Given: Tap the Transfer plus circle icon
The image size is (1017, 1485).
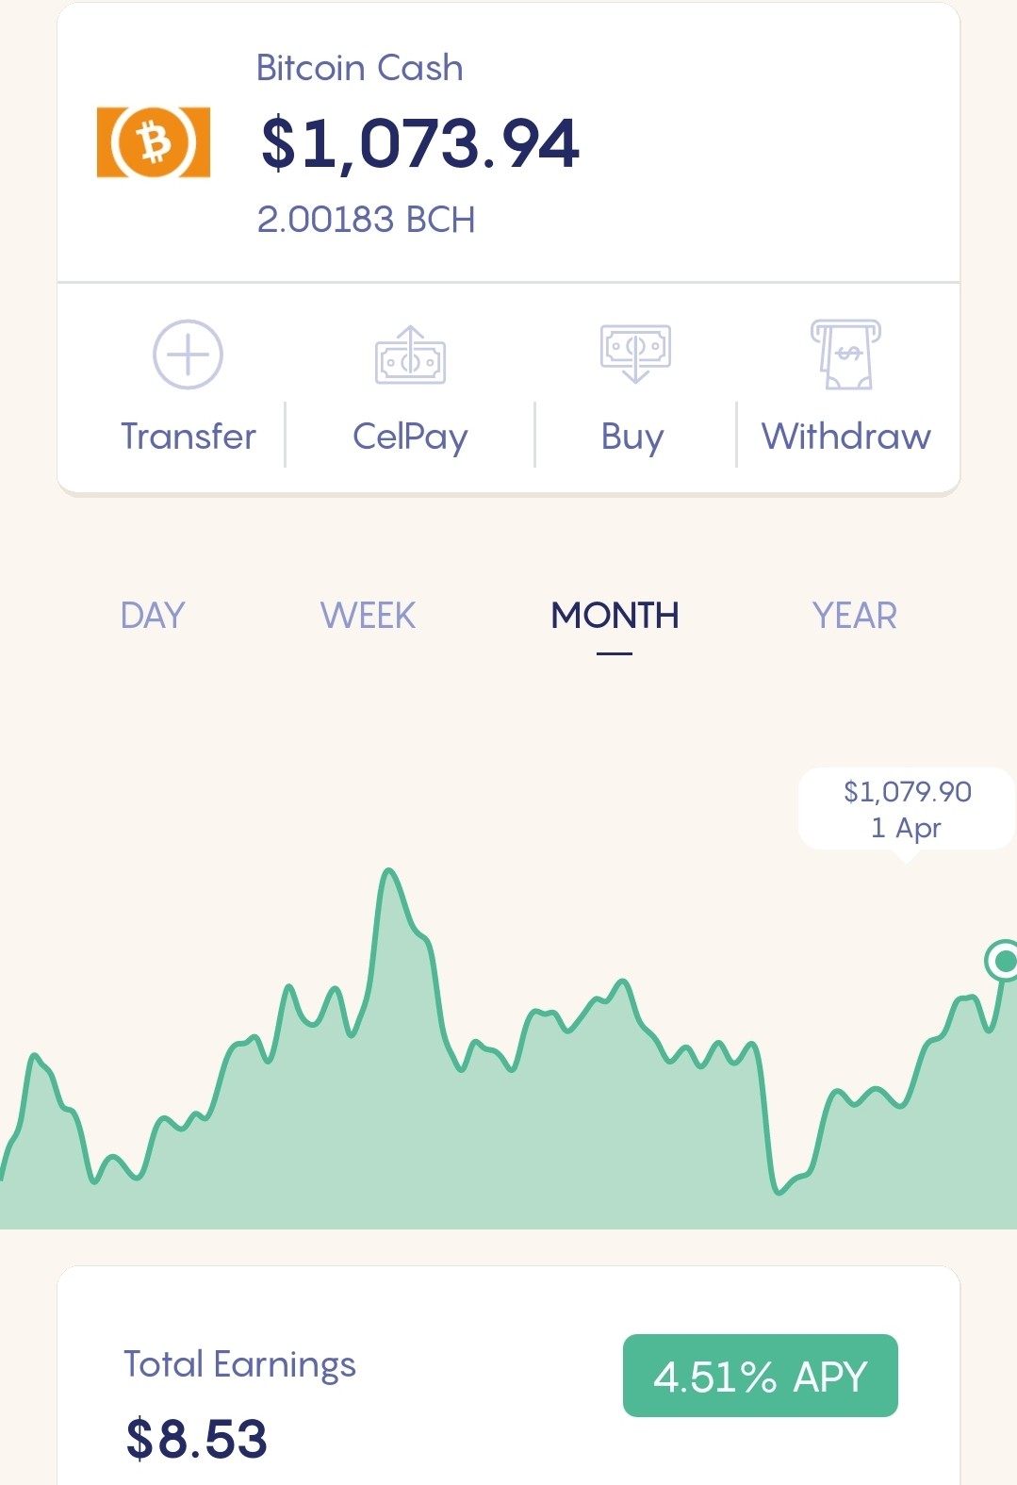Looking at the screenshot, I should coord(188,355).
